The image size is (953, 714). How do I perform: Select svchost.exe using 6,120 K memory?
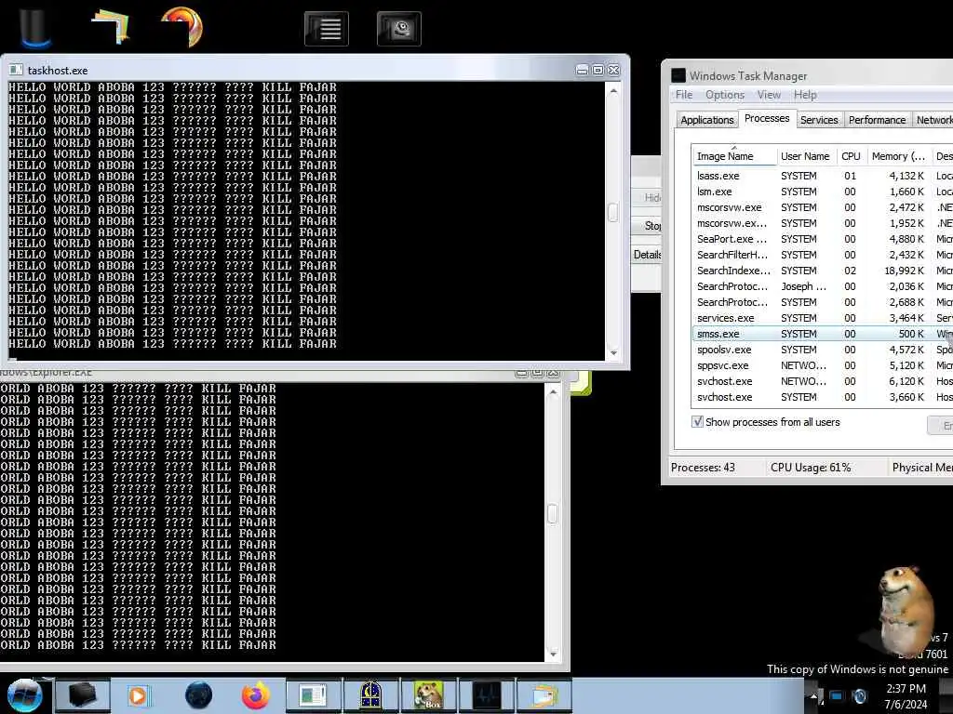pyautogui.click(x=823, y=381)
